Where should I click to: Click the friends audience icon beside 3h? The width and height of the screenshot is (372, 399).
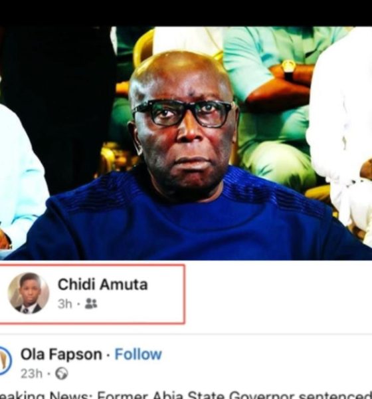click(91, 303)
